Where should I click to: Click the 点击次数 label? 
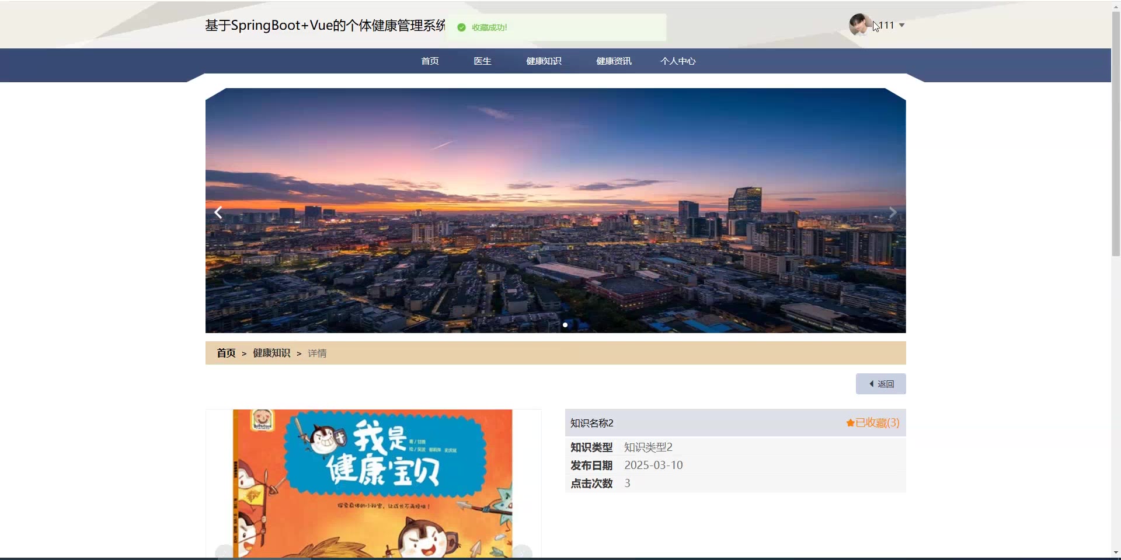591,484
